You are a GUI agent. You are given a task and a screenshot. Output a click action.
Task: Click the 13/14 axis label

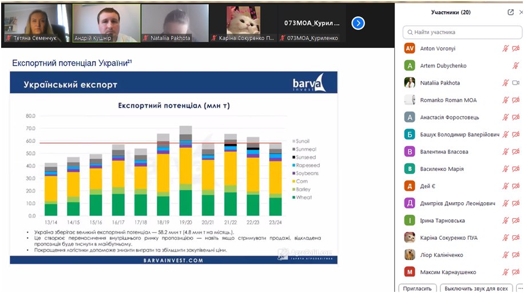(51, 222)
